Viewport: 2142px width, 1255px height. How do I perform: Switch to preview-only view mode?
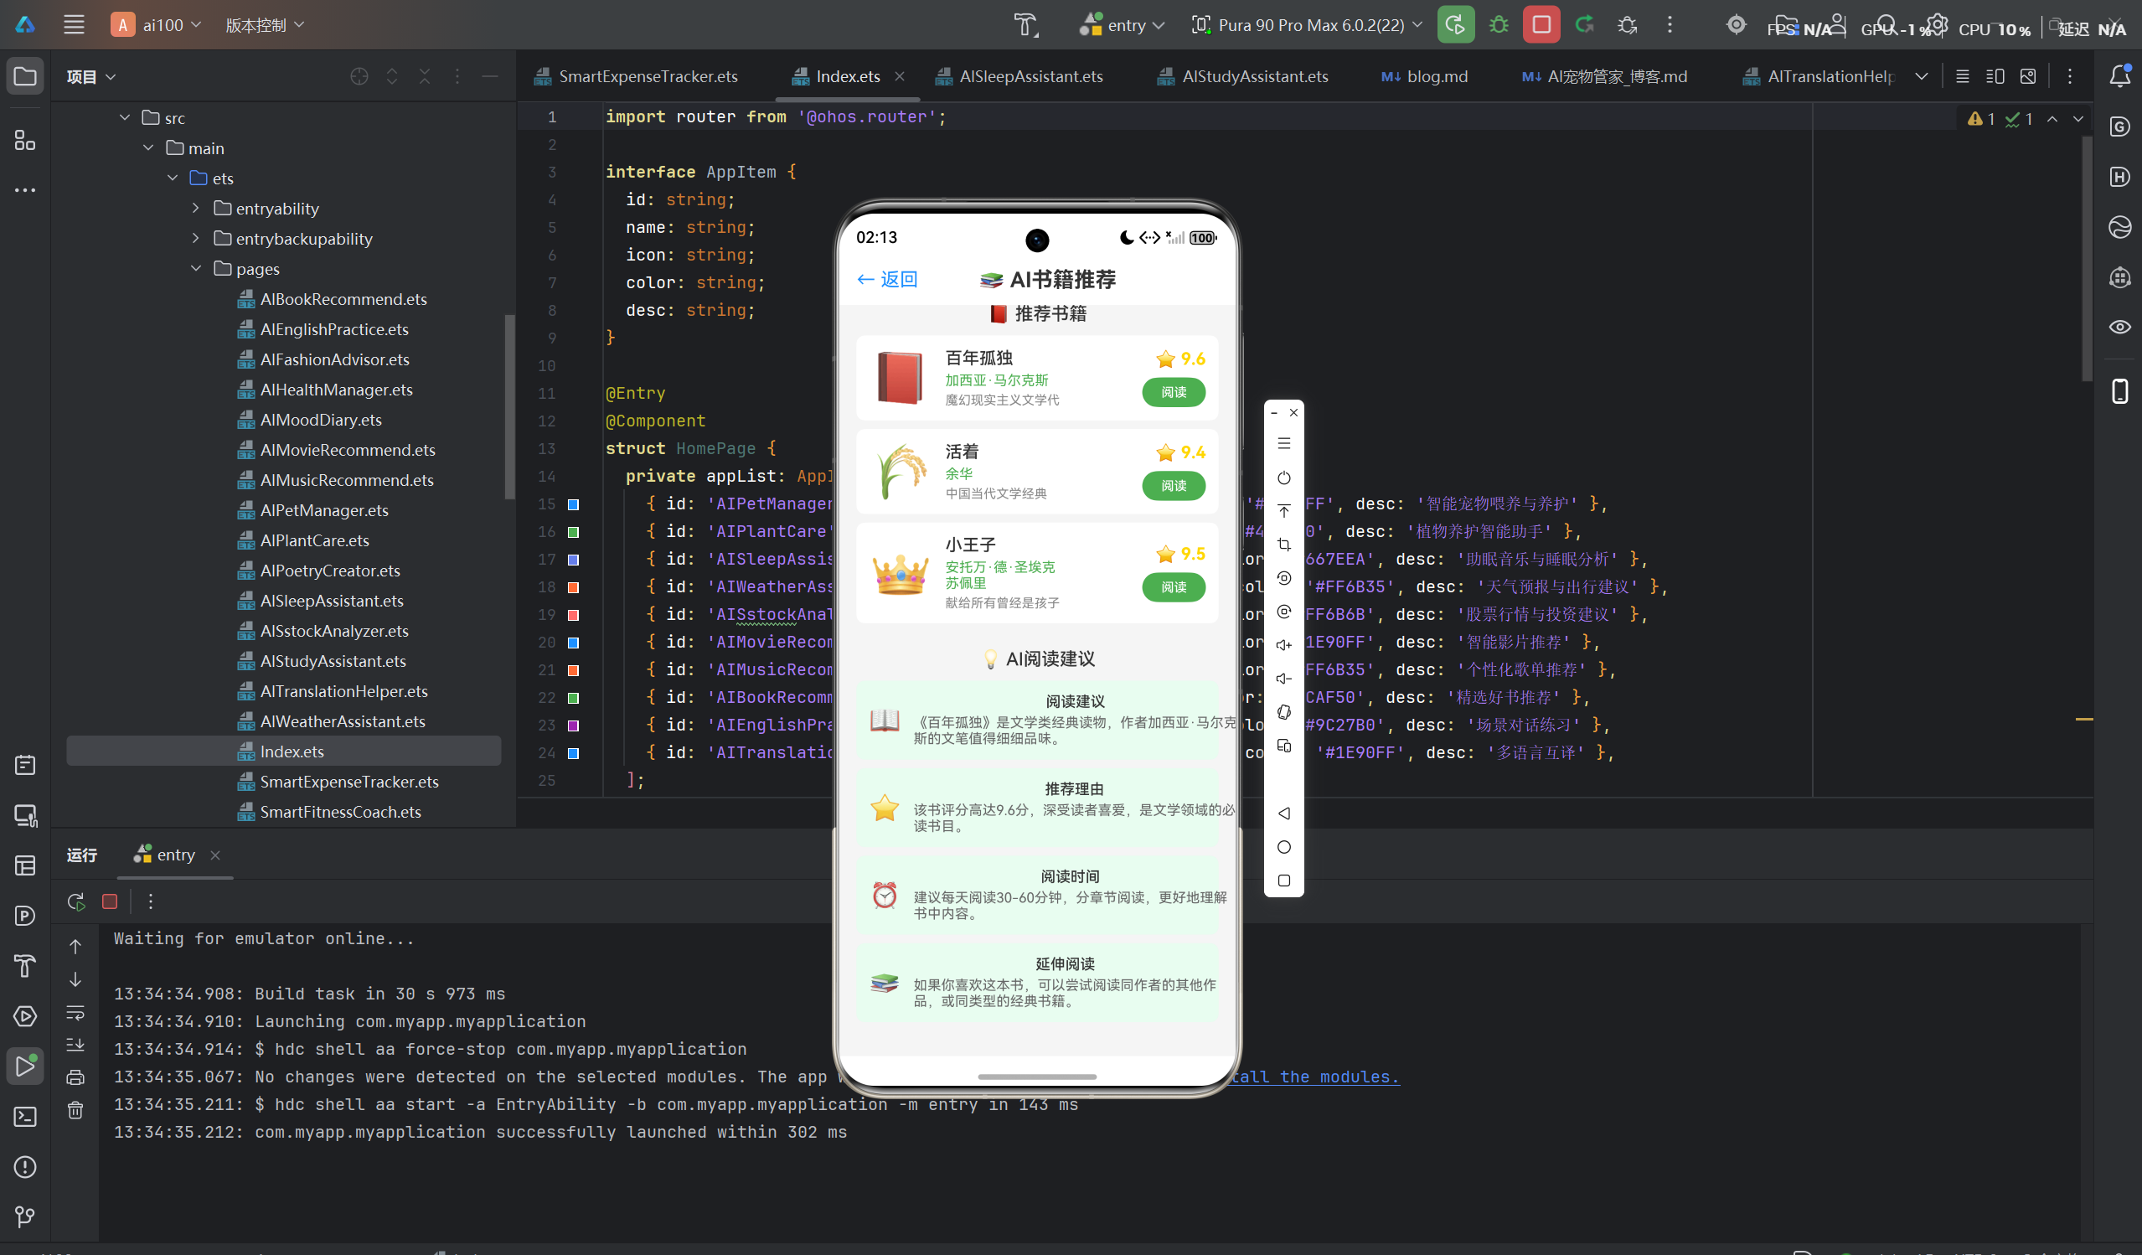(x=2028, y=76)
